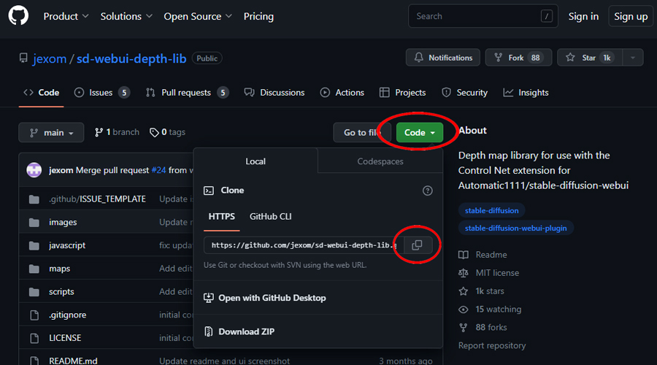The image size is (657, 365).
Task: Click the star icon on Star button
Action: click(x=570, y=58)
